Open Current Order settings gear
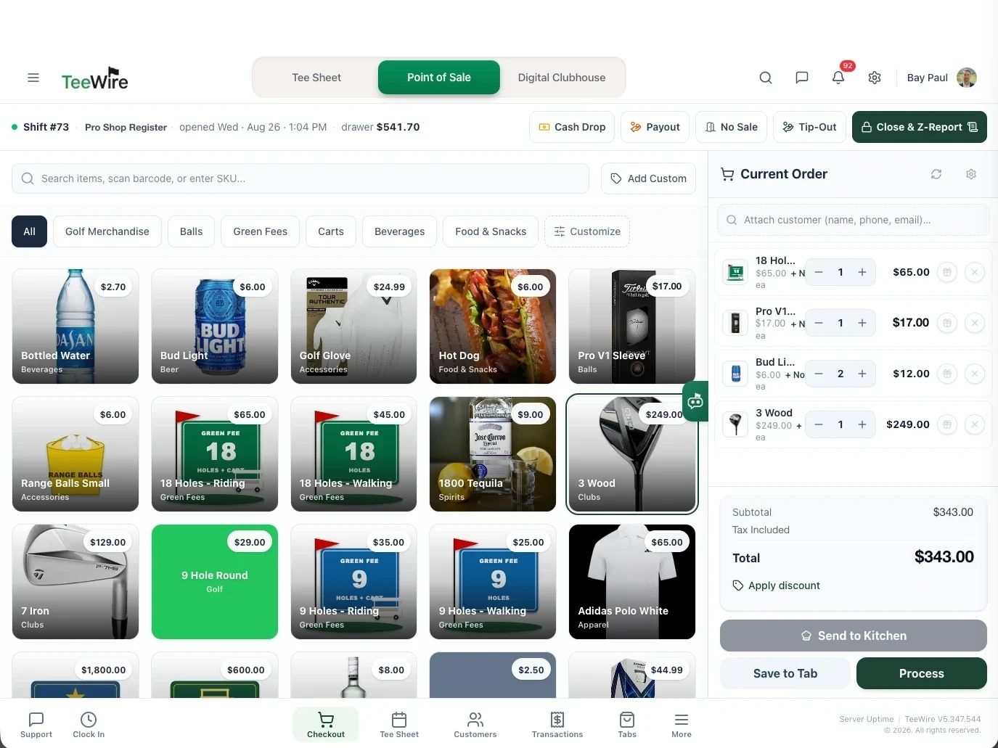 pyautogui.click(x=971, y=174)
